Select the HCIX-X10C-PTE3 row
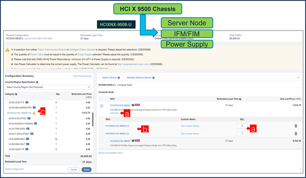The width and height of the screenshot is (306, 178). click(x=48, y=118)
